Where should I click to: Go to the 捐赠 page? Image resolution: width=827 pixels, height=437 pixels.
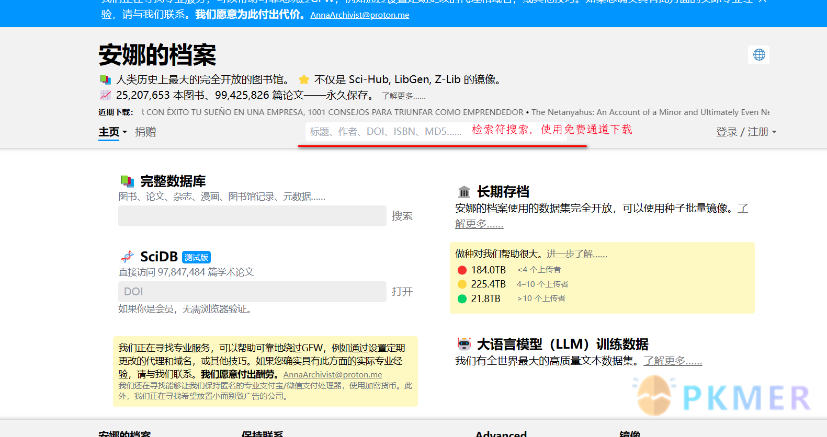(145, 132)
